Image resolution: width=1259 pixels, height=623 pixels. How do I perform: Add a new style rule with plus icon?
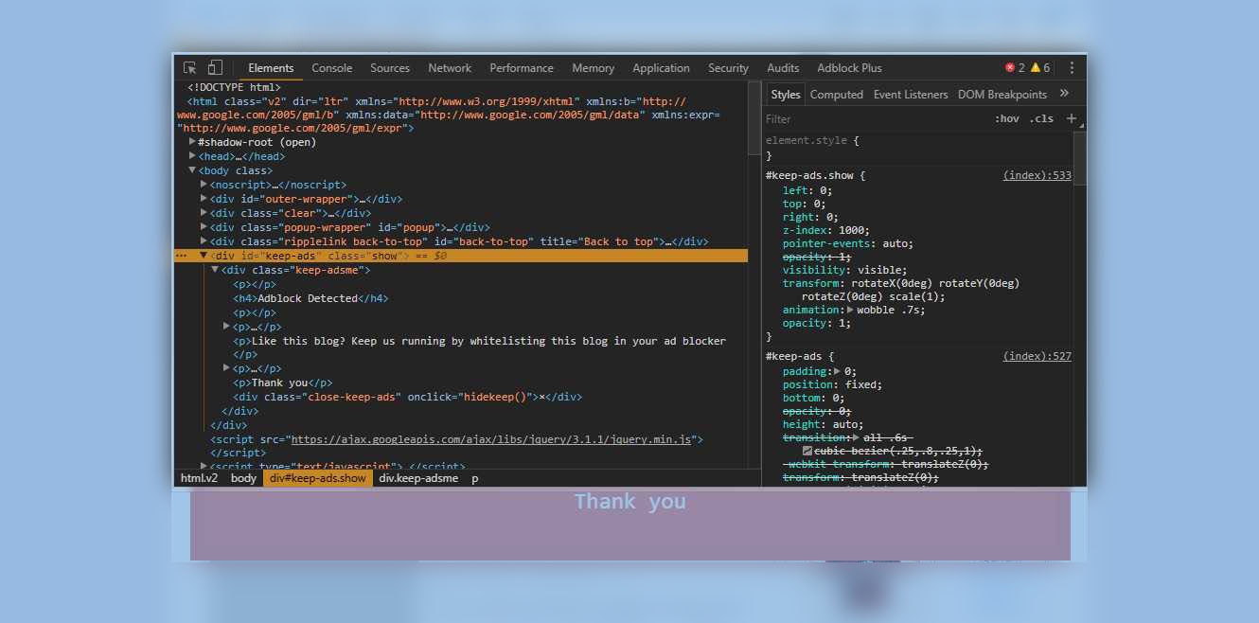click(1072, 118)
